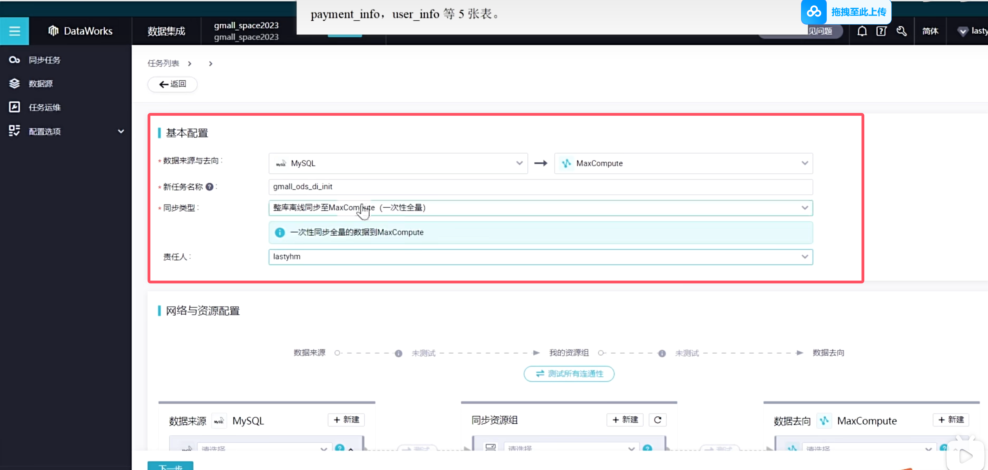Click info icon next to data source status
The image size is (988, 470).
[x=398, y=353]
